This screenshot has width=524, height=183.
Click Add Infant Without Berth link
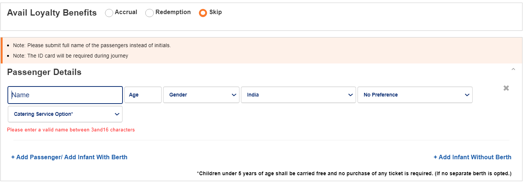pyautogui.click(x=472, y=157)
